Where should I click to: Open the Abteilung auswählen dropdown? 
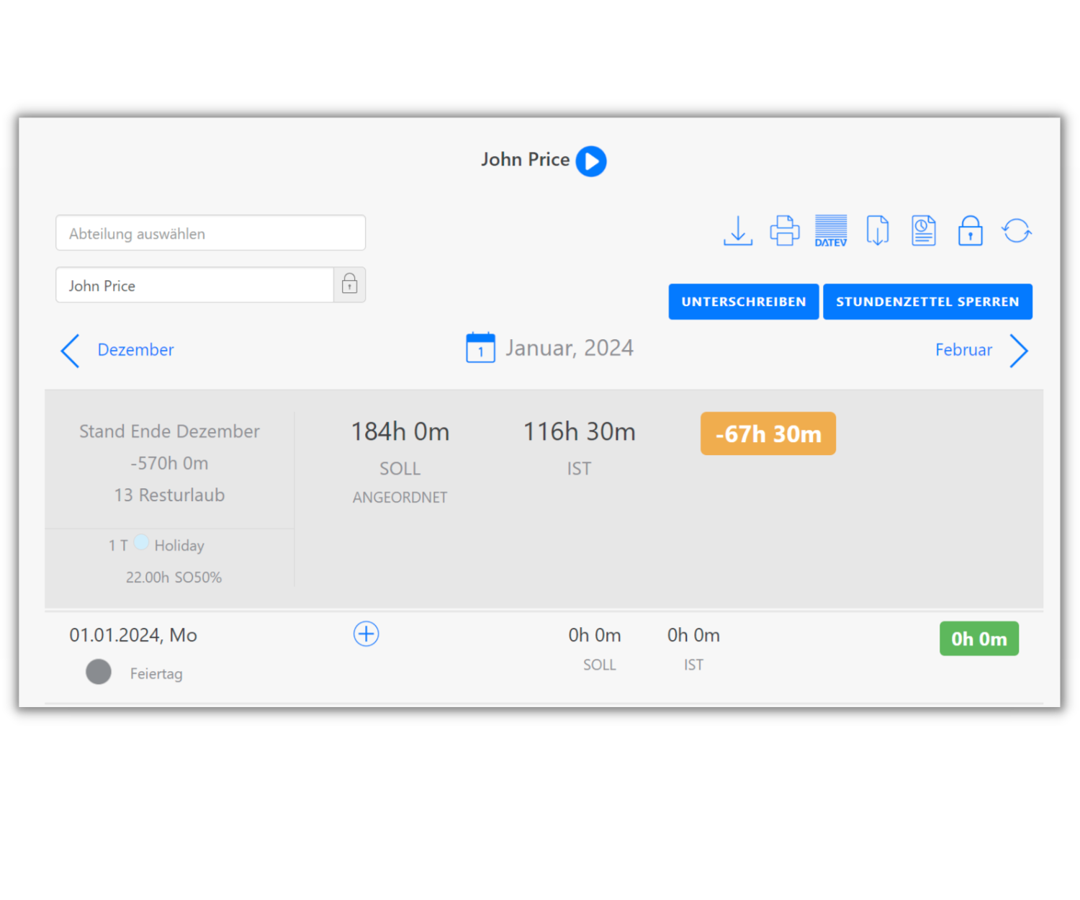tap(210, 233)
